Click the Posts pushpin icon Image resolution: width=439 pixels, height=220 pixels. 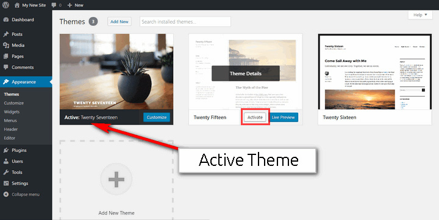(x=6, y=35)
